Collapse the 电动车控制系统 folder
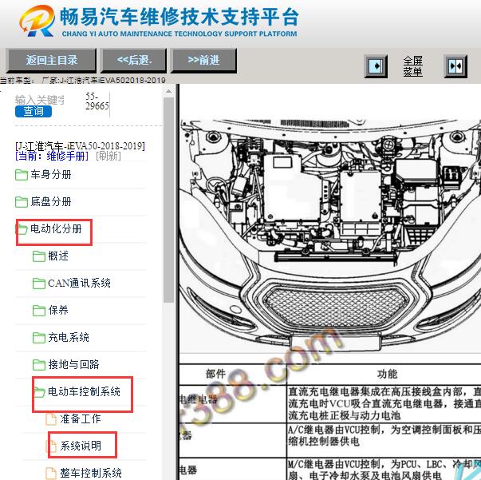The height and width of the screenshot is (480, 481). [84, 391]
